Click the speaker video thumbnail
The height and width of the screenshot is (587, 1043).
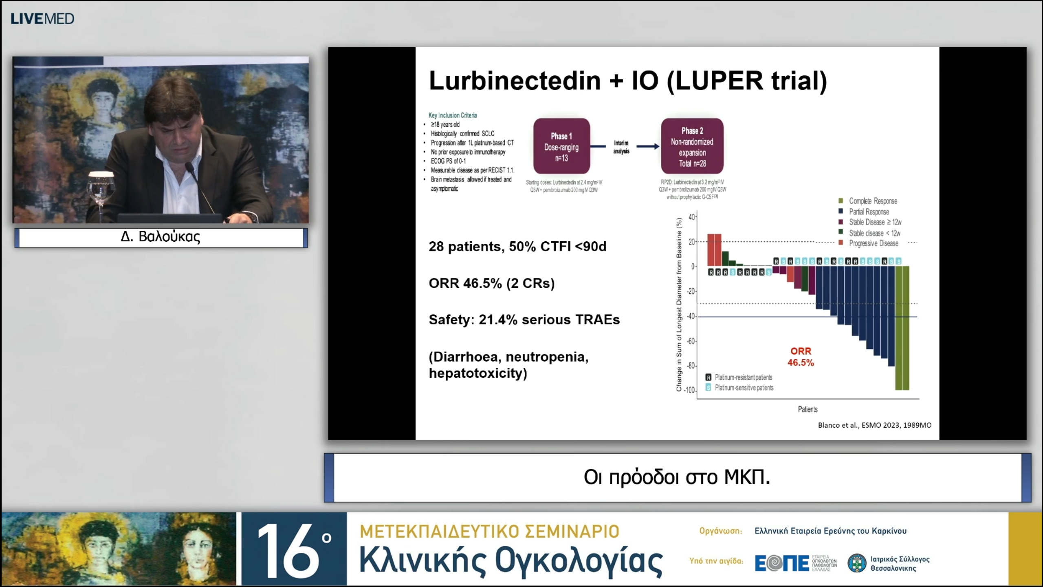pyautogui.click(x=161, y=140)
